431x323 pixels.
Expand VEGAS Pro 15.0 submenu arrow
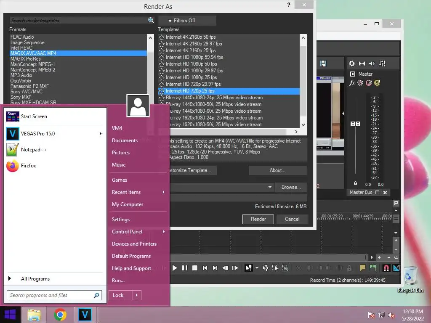100,134
